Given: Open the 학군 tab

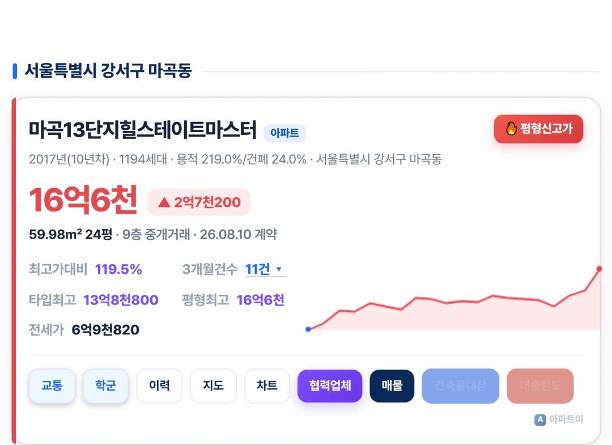Looking at the screenshot, I should point(106,385).
